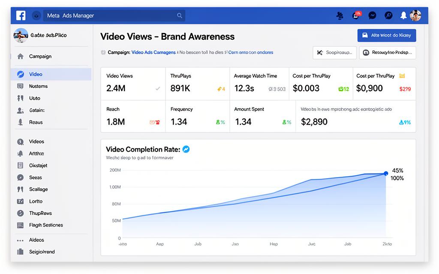Click the Soopiroaup.. button
Screen dimensions: 439x274
[x=334, y=53]
